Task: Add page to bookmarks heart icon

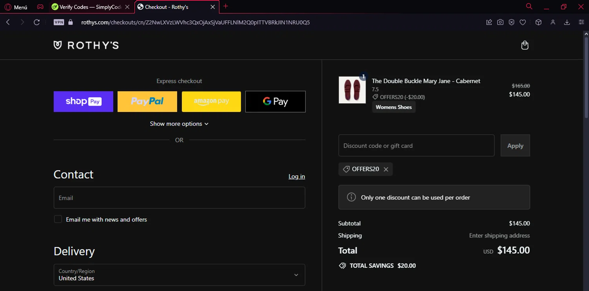Action: click(523, 22)
